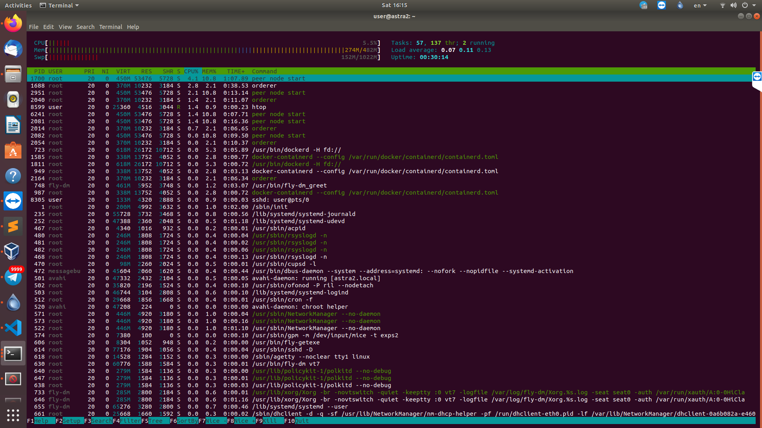Open Visual Studio Code from dock
The image size is (762, 428).
pos(13,328)
